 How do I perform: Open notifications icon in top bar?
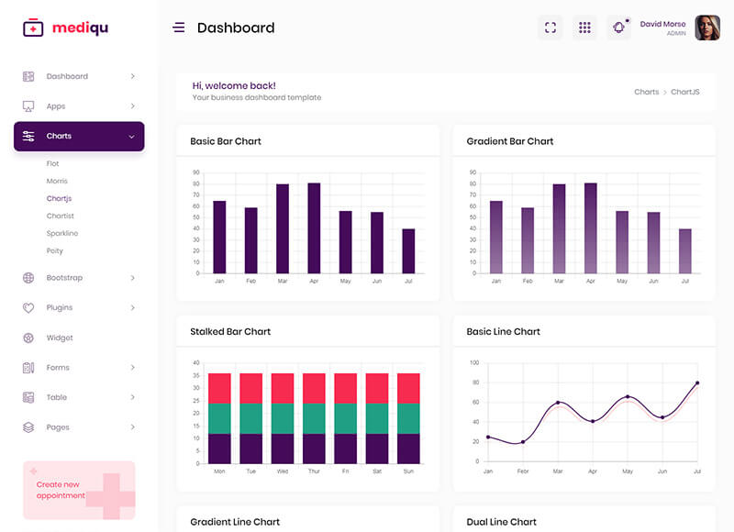point(619,28)
